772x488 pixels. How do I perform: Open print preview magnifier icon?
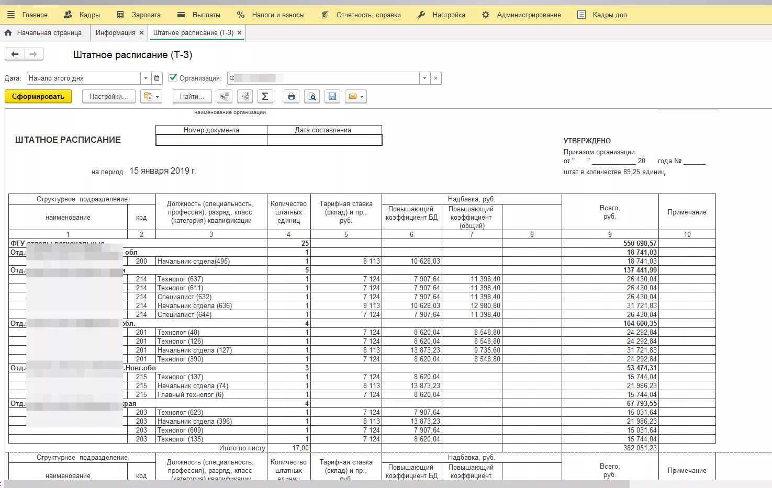tap(312, 97)
